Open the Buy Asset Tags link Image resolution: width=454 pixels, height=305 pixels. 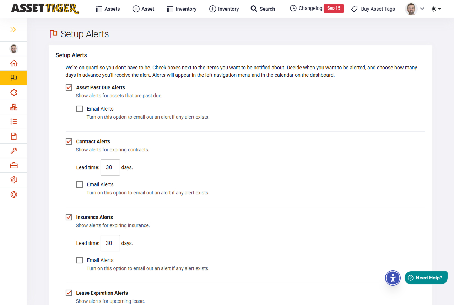tap(373, 9)
